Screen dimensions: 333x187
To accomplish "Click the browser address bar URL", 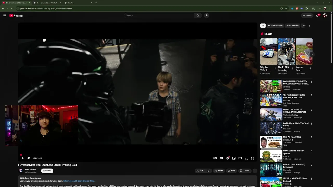I will point(46,9).
